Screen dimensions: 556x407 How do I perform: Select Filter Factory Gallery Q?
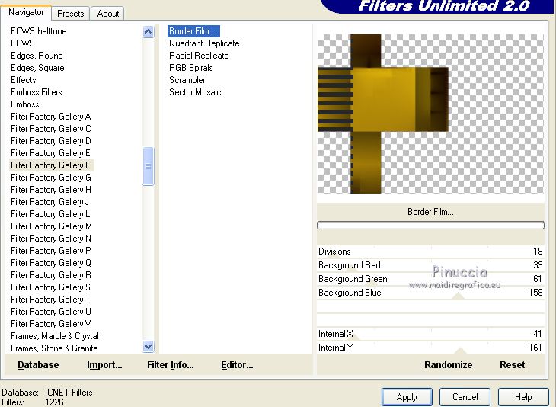coord(51,263)
